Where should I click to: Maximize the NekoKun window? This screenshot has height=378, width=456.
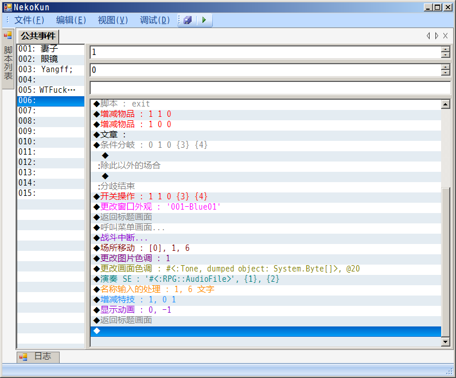(438, 7)
